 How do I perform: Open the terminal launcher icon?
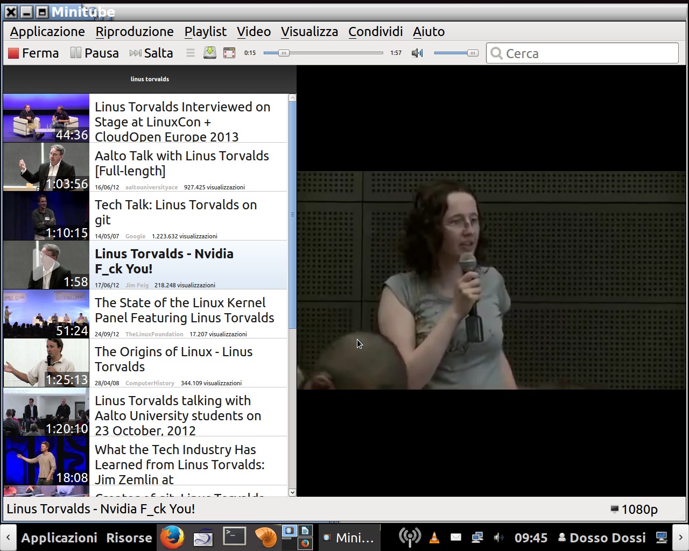point(235,536)
